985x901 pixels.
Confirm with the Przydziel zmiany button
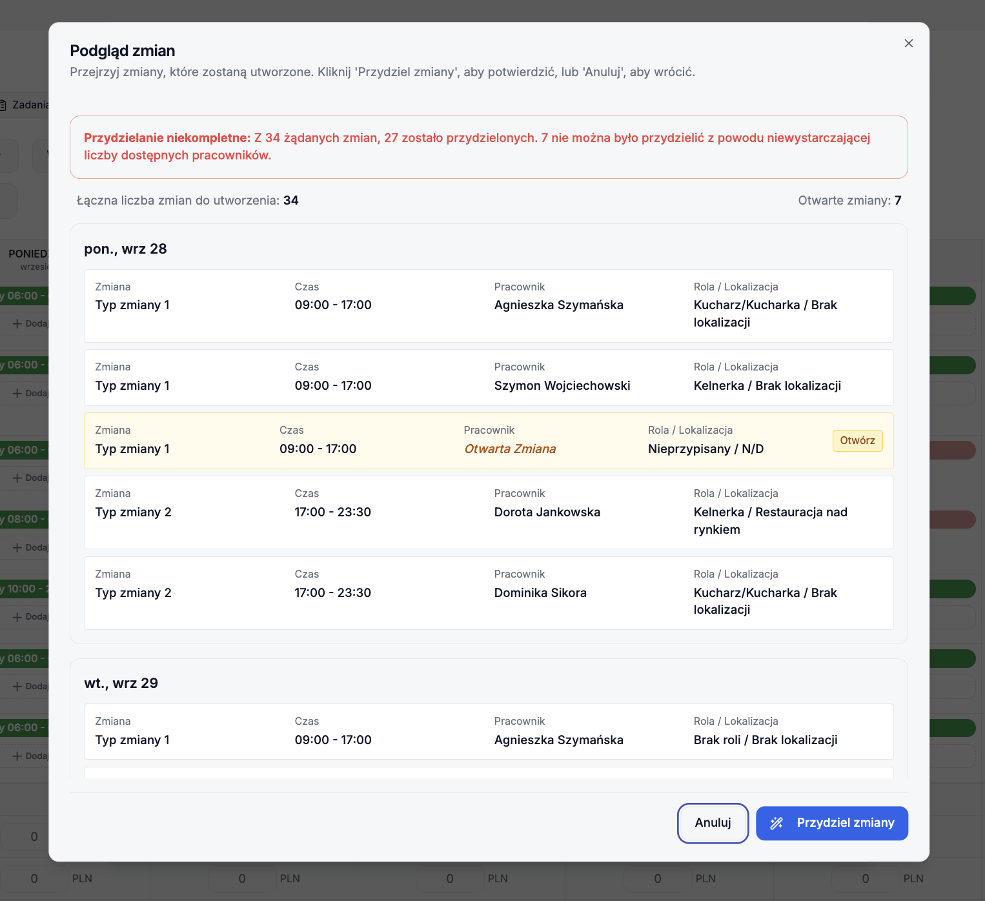coord(832,823)
